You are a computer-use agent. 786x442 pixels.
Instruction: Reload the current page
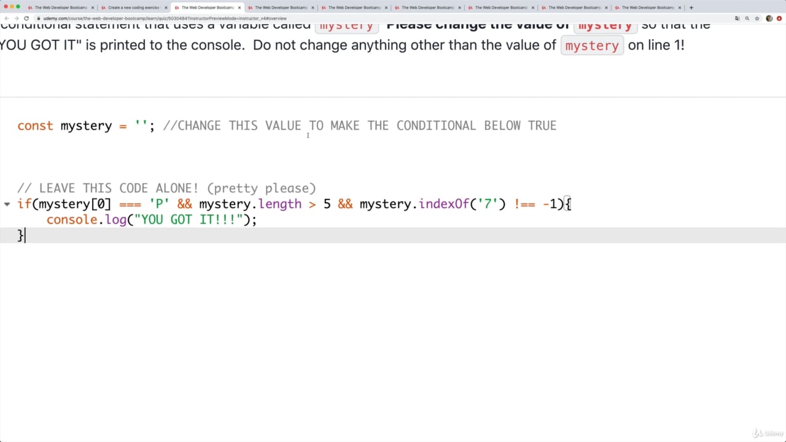[26, 18]
